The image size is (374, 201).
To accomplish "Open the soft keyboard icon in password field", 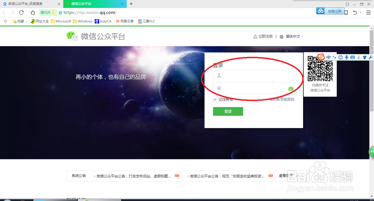I will click(291, 88).
